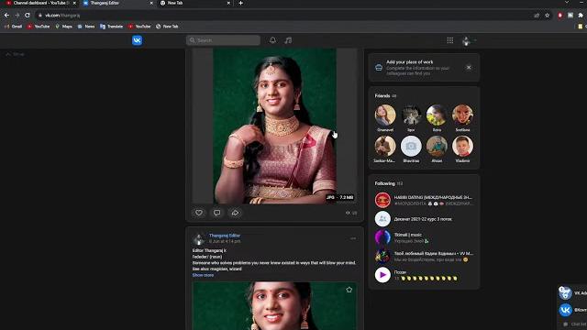Share this page from address bar icon

(x=537, y=16)
